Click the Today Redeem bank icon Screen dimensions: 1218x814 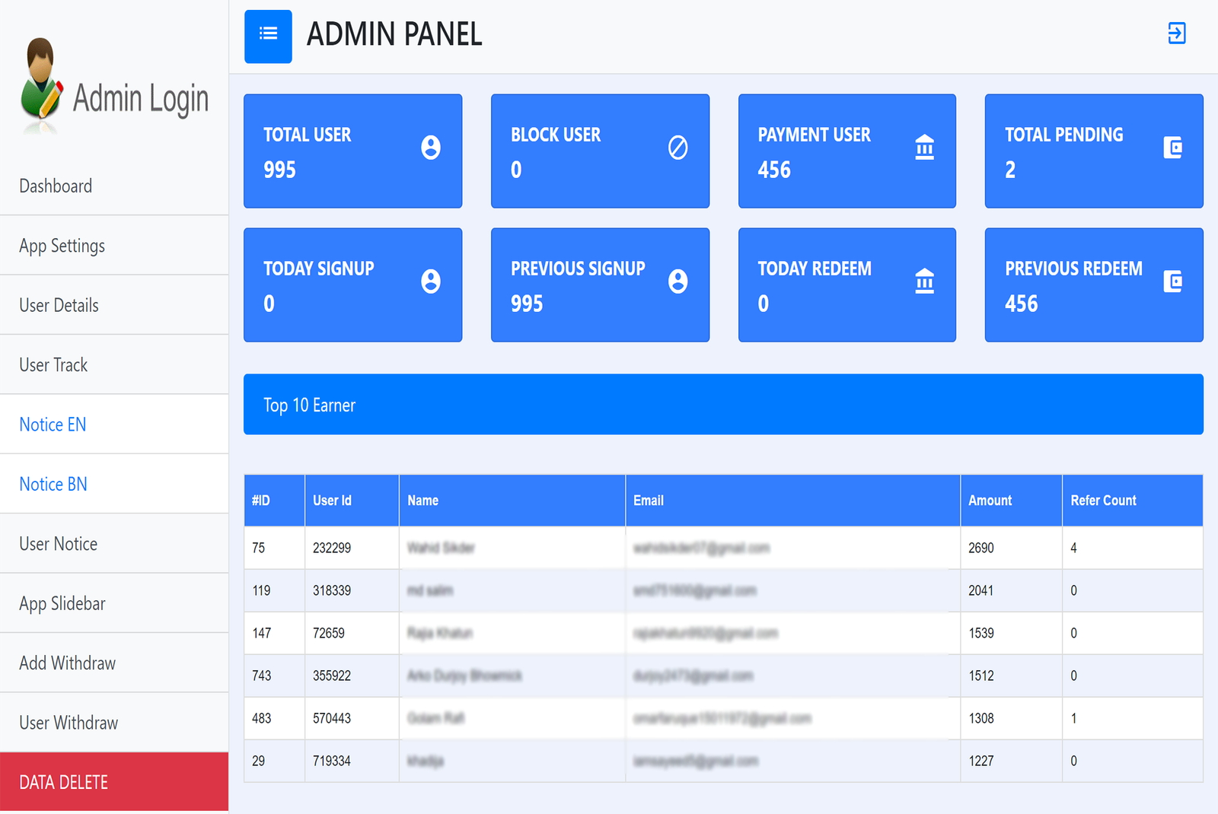924,281
